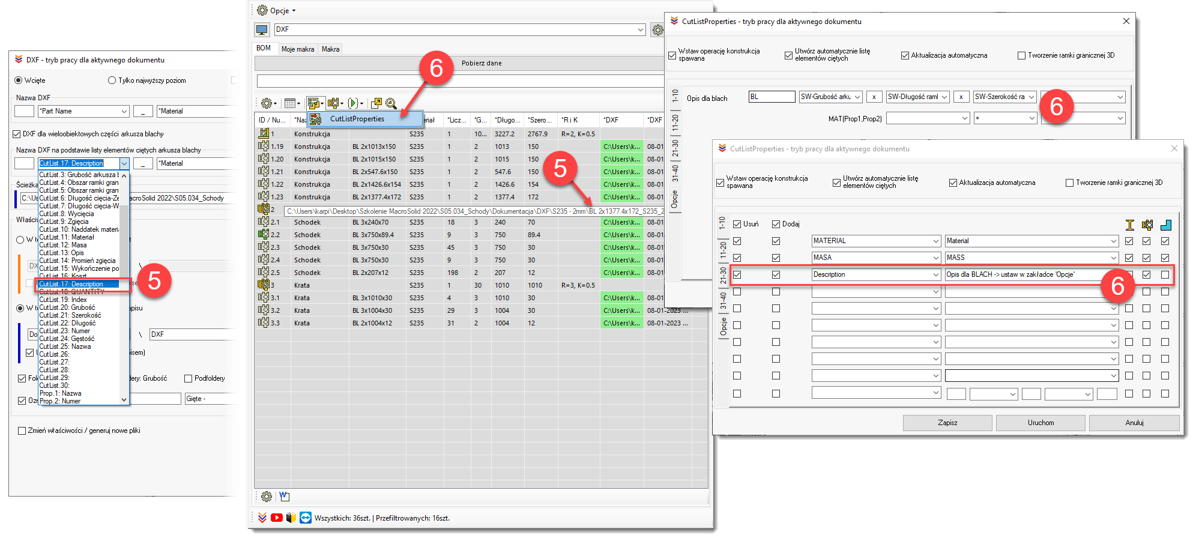This screenshot has width=1193, height=538.
Task: Switch to the Makra tab
Action: [330, 49]
